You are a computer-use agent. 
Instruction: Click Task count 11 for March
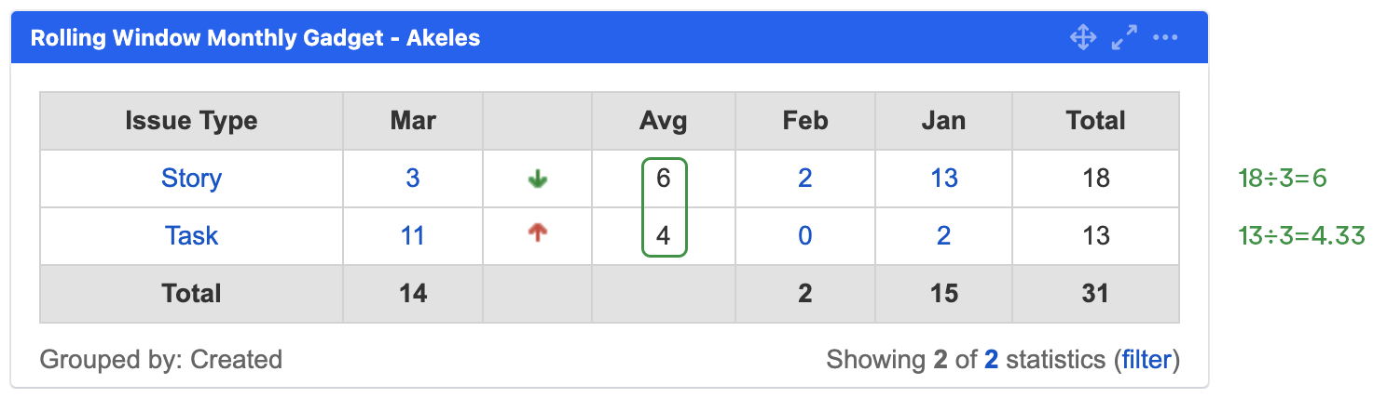point(413,236)
